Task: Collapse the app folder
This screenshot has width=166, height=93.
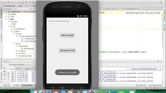Action: click(x=6, y=19)
